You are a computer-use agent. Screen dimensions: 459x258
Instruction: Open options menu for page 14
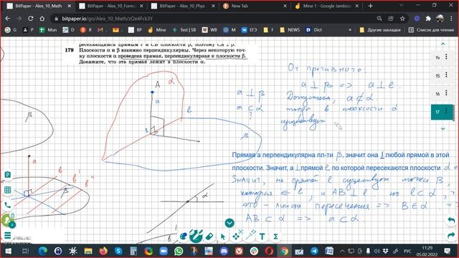446,57
